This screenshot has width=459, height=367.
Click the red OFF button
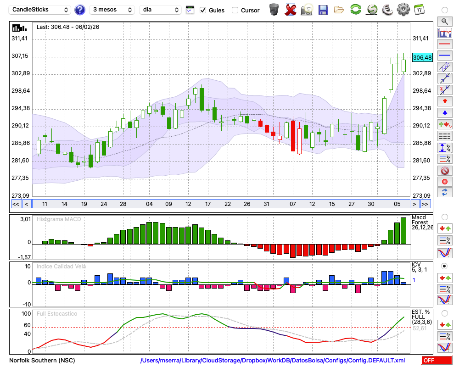click(437, 361)
